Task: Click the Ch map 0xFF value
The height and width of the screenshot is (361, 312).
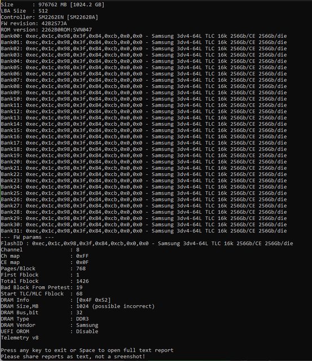Action: pos(82,256)
